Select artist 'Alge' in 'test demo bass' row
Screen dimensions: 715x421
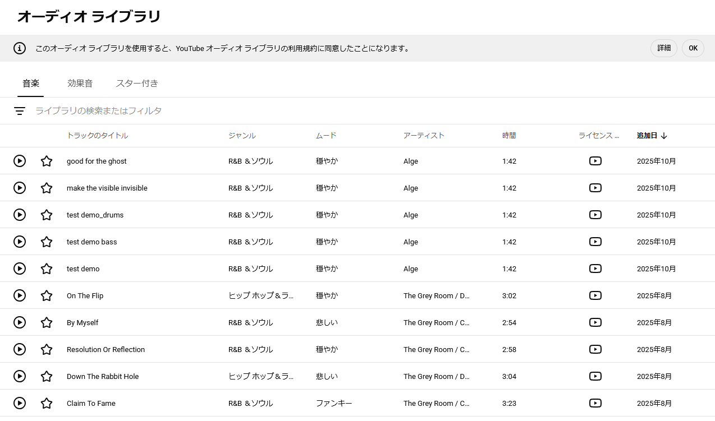[411, 242]
